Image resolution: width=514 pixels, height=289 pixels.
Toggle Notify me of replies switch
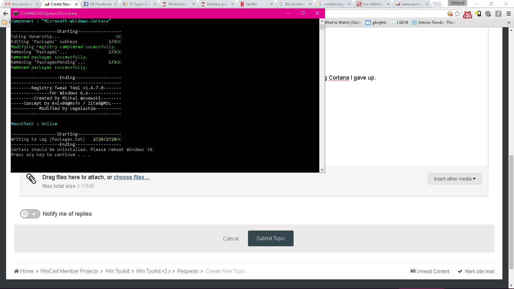[x=30, y=214]
